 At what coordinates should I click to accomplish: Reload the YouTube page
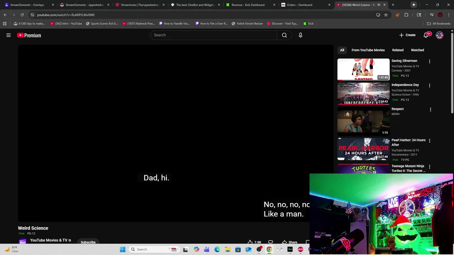pyautogui.click(x=22, y=15)
